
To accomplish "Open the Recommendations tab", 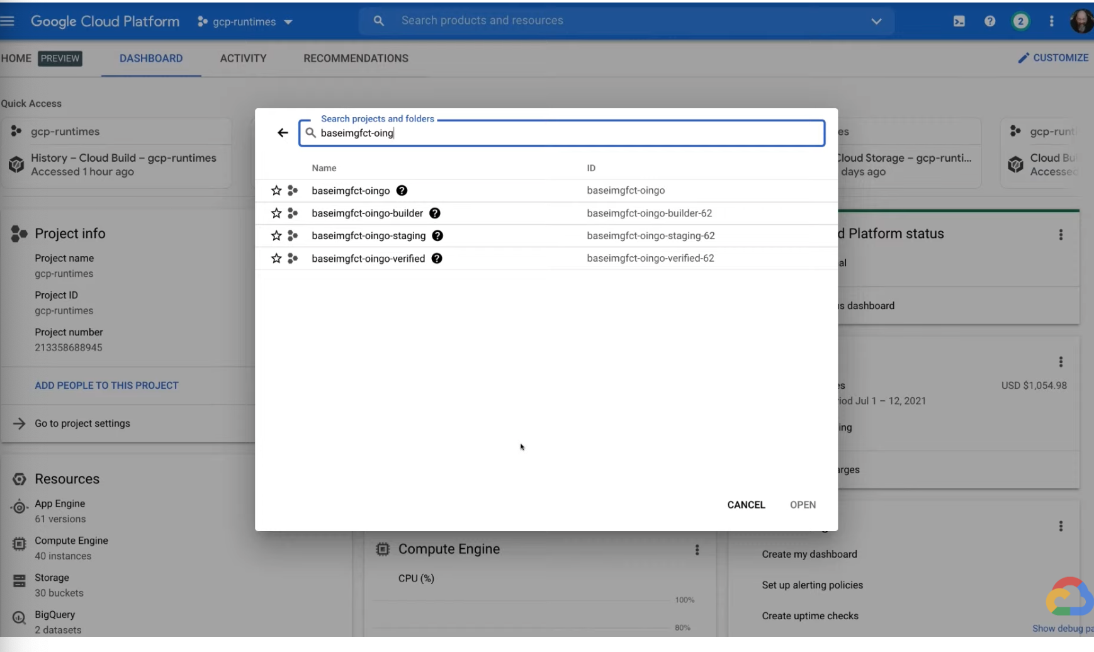I will 356,59.
